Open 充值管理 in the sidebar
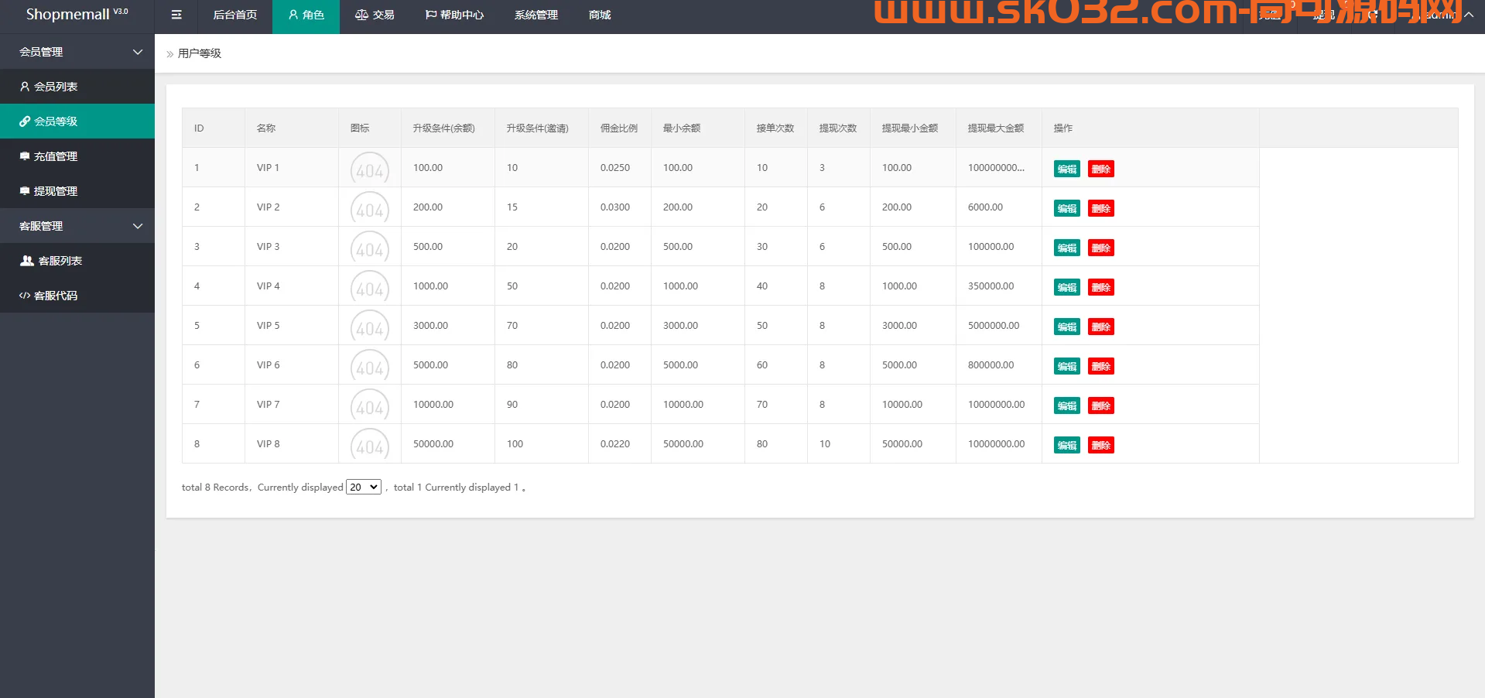The width and height of the screenshot is (1485, 698). tap(77, 156)
